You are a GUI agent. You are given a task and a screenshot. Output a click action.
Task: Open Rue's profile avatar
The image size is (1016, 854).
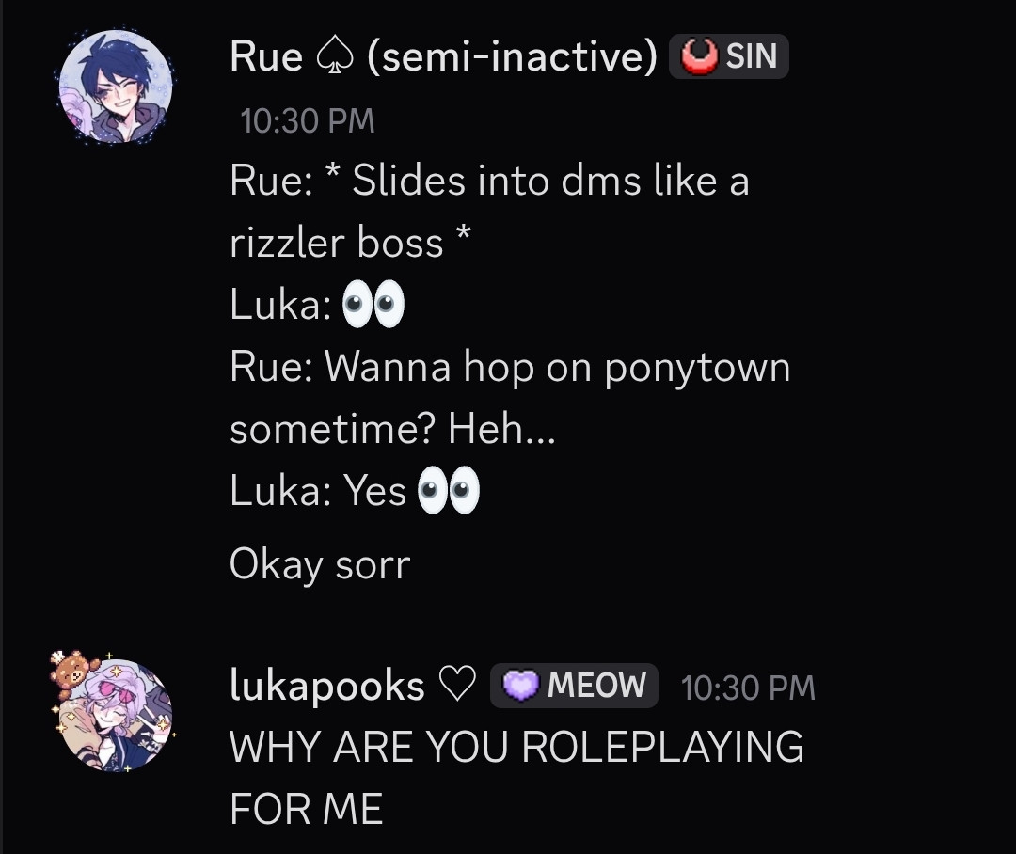tap(116, 87)
